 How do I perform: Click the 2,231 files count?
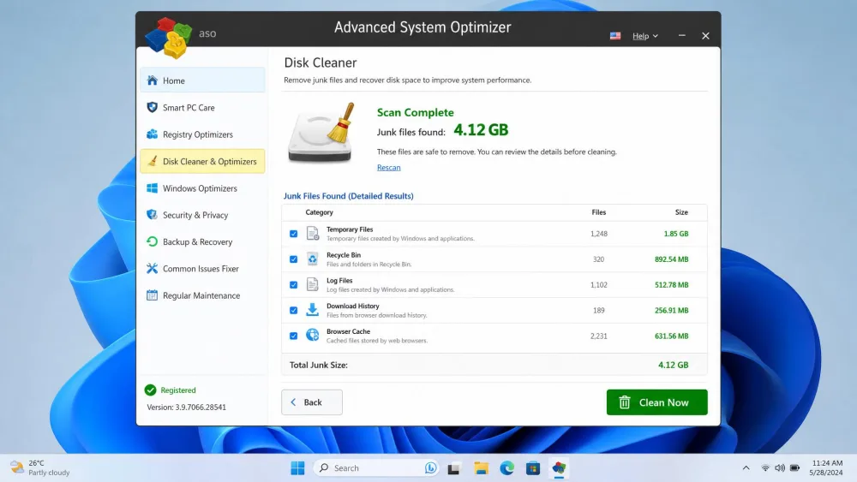pos(598,336)
